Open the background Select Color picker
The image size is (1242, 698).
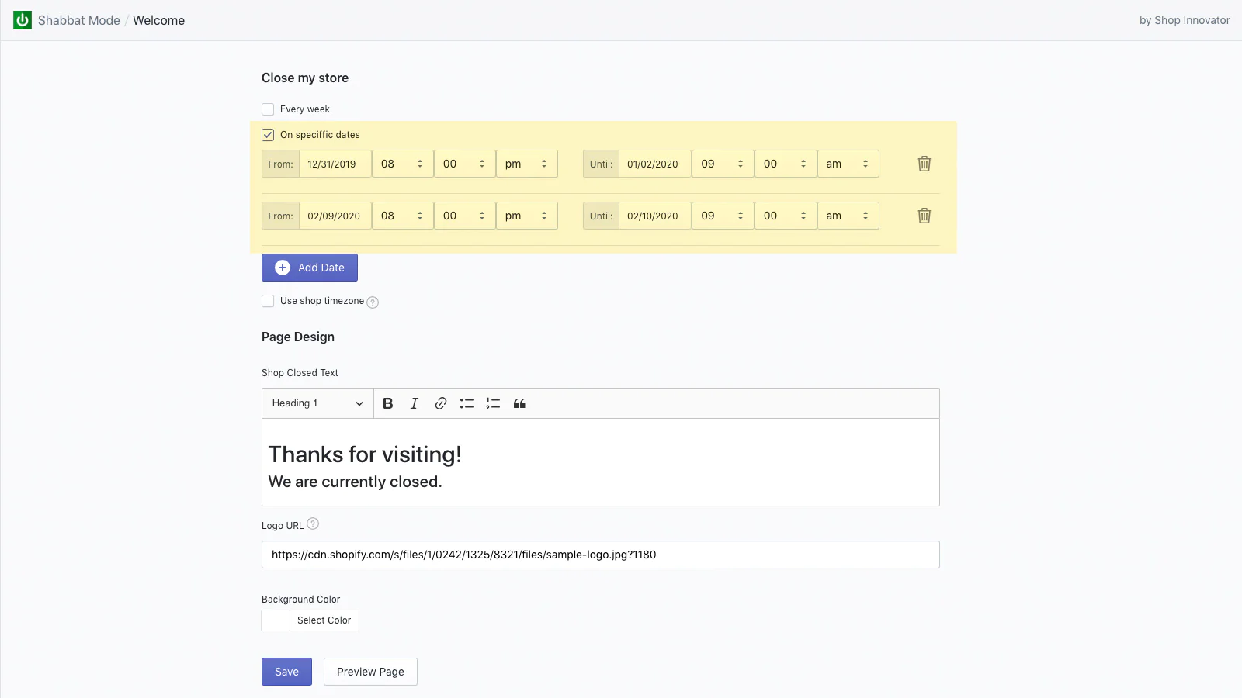point(310,620)
